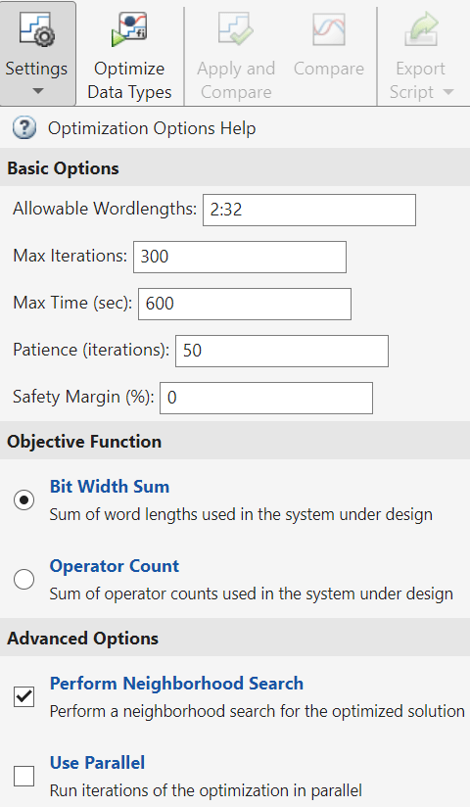Select the Operator Count radio button
Screen dimensions: 470x807
pyautogui.click(x=24, y=579)
